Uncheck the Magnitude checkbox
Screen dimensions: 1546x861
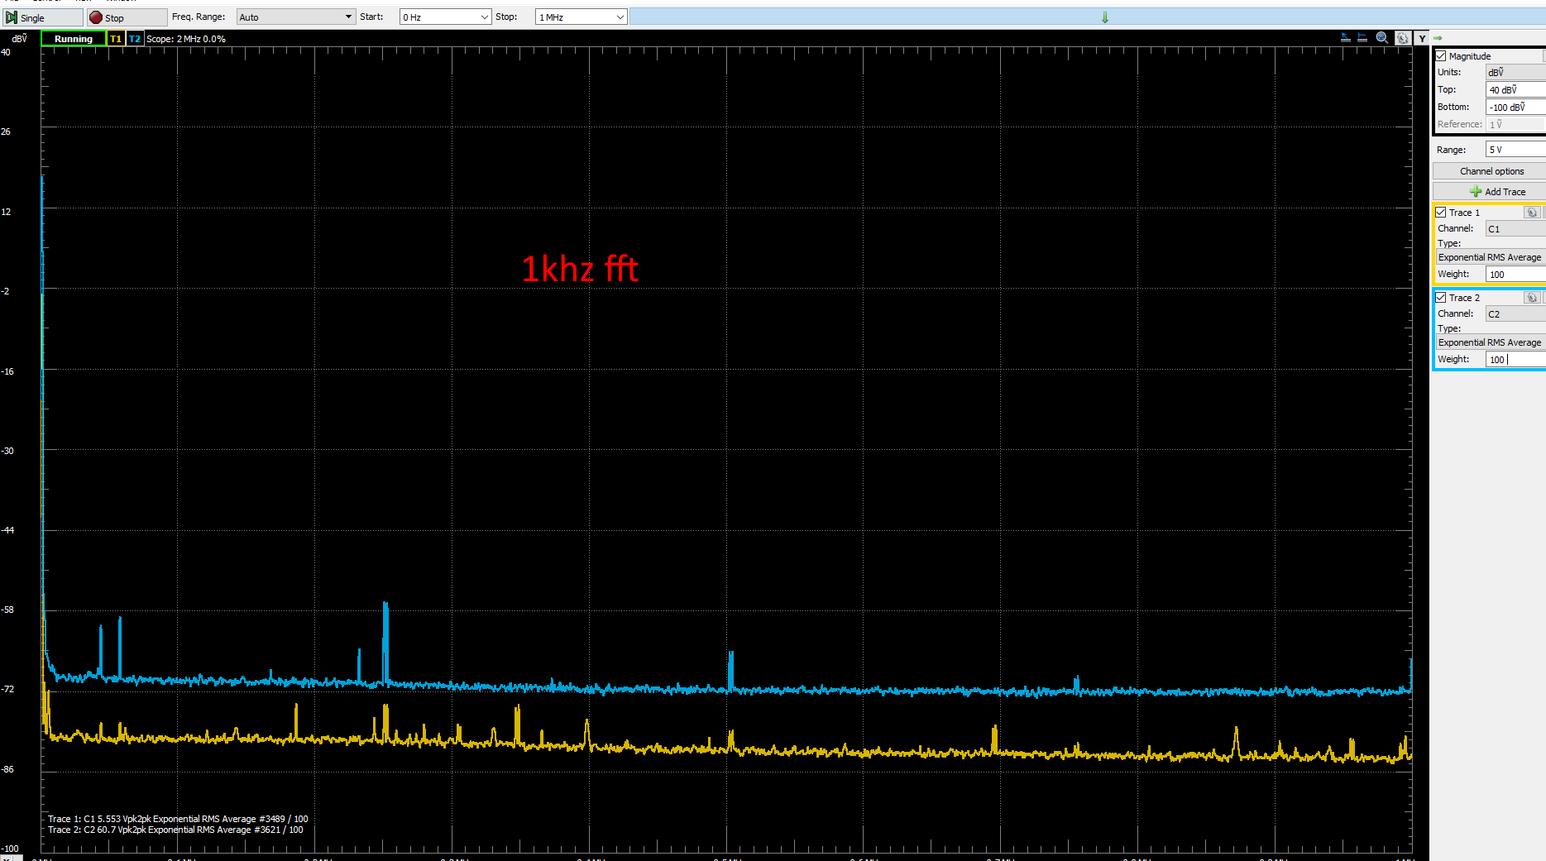[x=1441, y=56]
